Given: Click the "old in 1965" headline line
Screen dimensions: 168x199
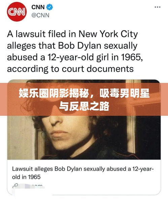Looking at the screenshot, I should [x=26, y=177].
